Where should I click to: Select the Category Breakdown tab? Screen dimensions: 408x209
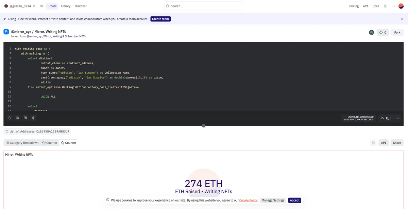pos(22,143)
